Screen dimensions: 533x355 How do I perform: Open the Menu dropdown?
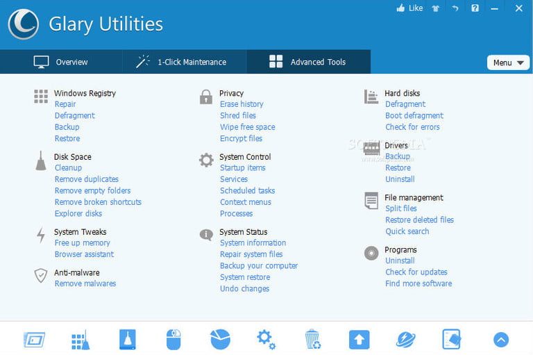pyautogui.click(x=508, y=63)
